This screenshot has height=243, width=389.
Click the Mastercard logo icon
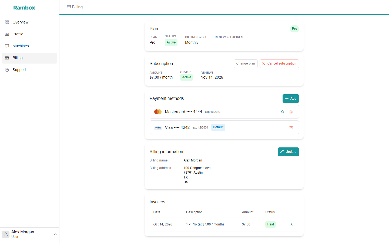click(x=158, y=112)
